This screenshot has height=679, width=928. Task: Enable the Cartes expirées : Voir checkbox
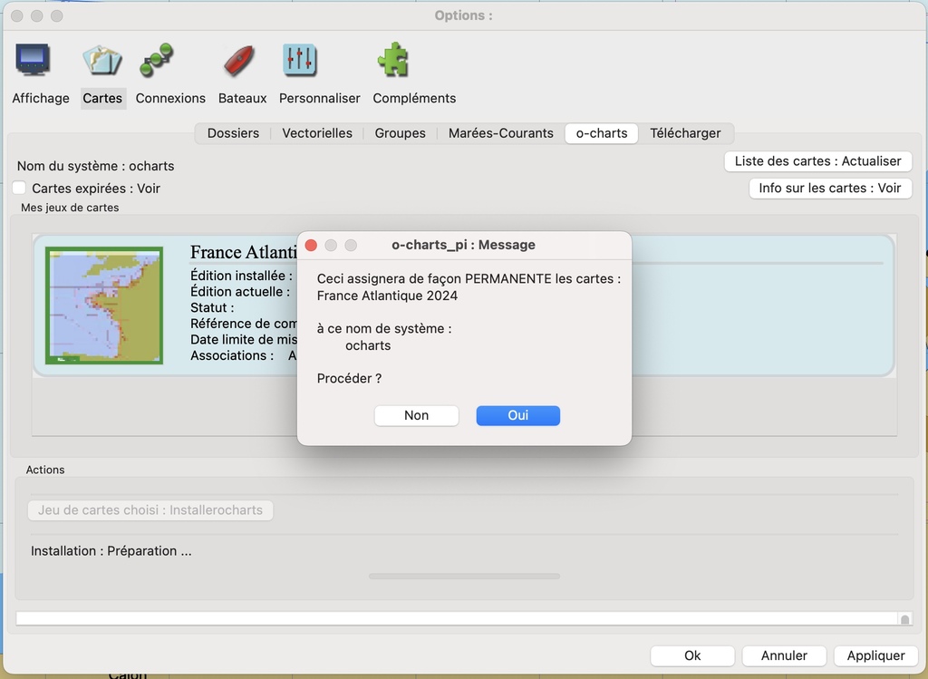20,189
